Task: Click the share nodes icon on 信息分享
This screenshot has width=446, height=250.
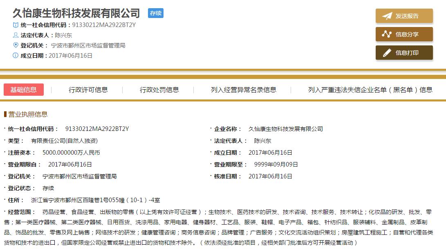Action: [x=387, y=34]
